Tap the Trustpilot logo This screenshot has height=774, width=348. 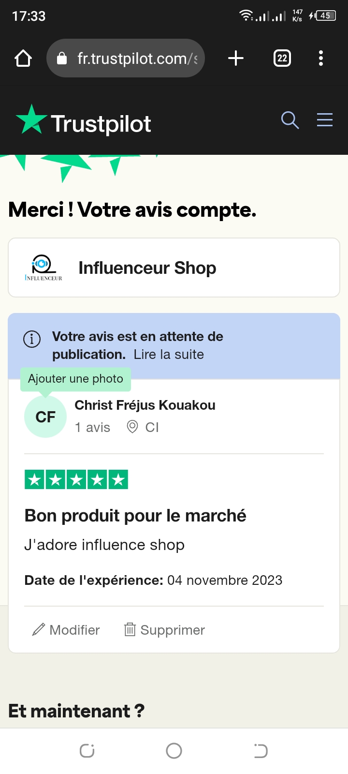pos(84,121)
